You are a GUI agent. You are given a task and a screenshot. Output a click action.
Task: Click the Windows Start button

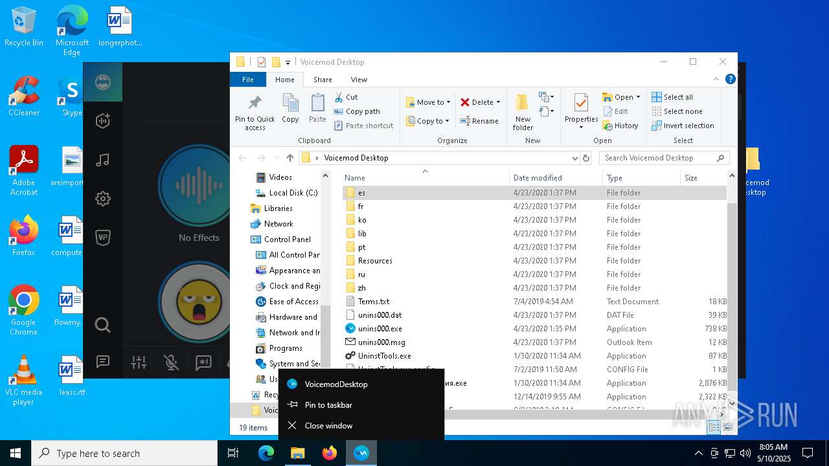pos(16,453)
